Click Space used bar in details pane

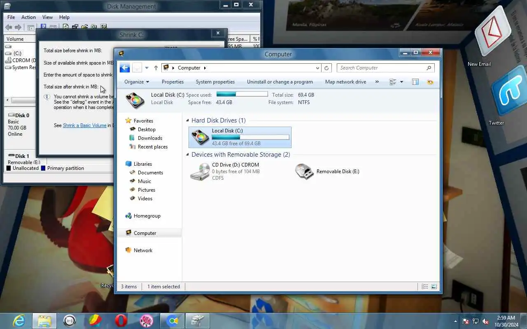[242, 94]
